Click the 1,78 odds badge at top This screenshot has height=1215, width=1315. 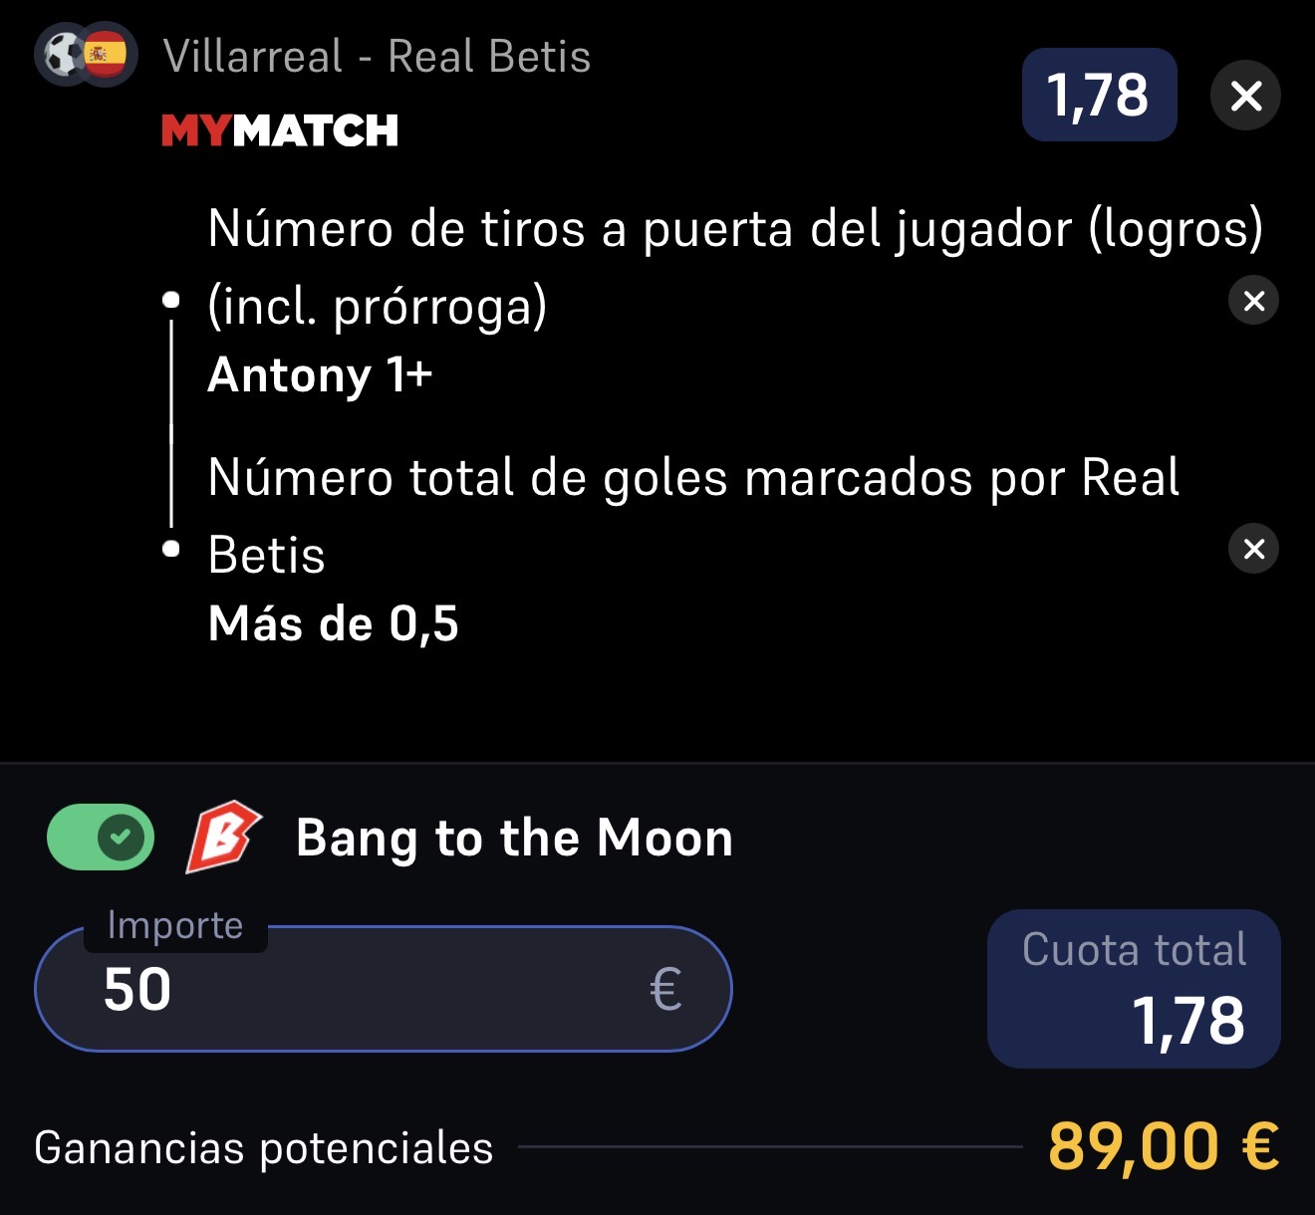[x=1099, y=95]
